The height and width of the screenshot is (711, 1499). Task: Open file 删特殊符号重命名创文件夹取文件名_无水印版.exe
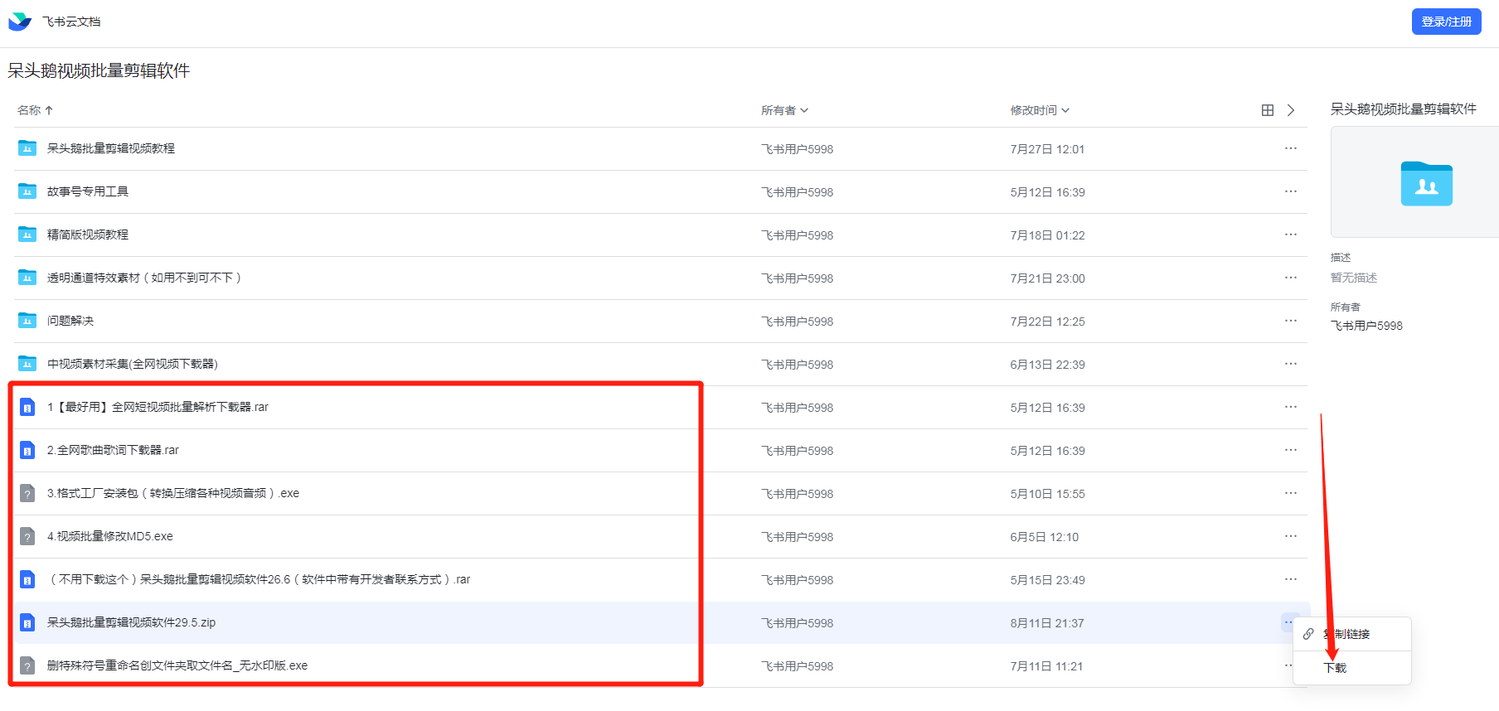tap(177, 665)
